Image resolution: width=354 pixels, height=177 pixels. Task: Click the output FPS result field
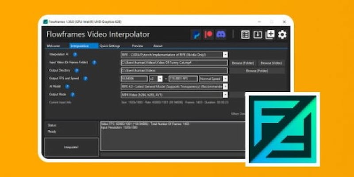(183, 79)
